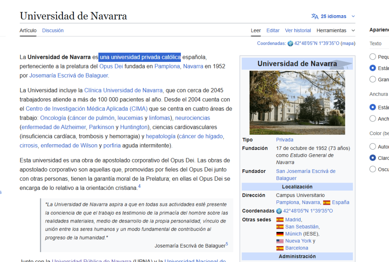389x262 pixels.
Task: Open the cáncer de hígado link
Action: tap(201, 136)
